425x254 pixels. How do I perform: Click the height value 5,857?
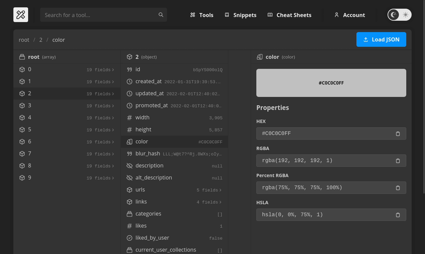point(216,130)
